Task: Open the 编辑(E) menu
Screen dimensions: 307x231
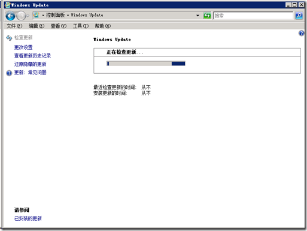Action: [37, 26]
